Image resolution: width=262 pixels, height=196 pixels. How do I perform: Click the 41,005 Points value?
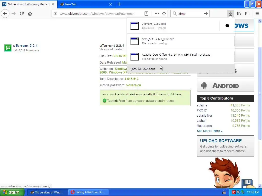coord(240,105)
